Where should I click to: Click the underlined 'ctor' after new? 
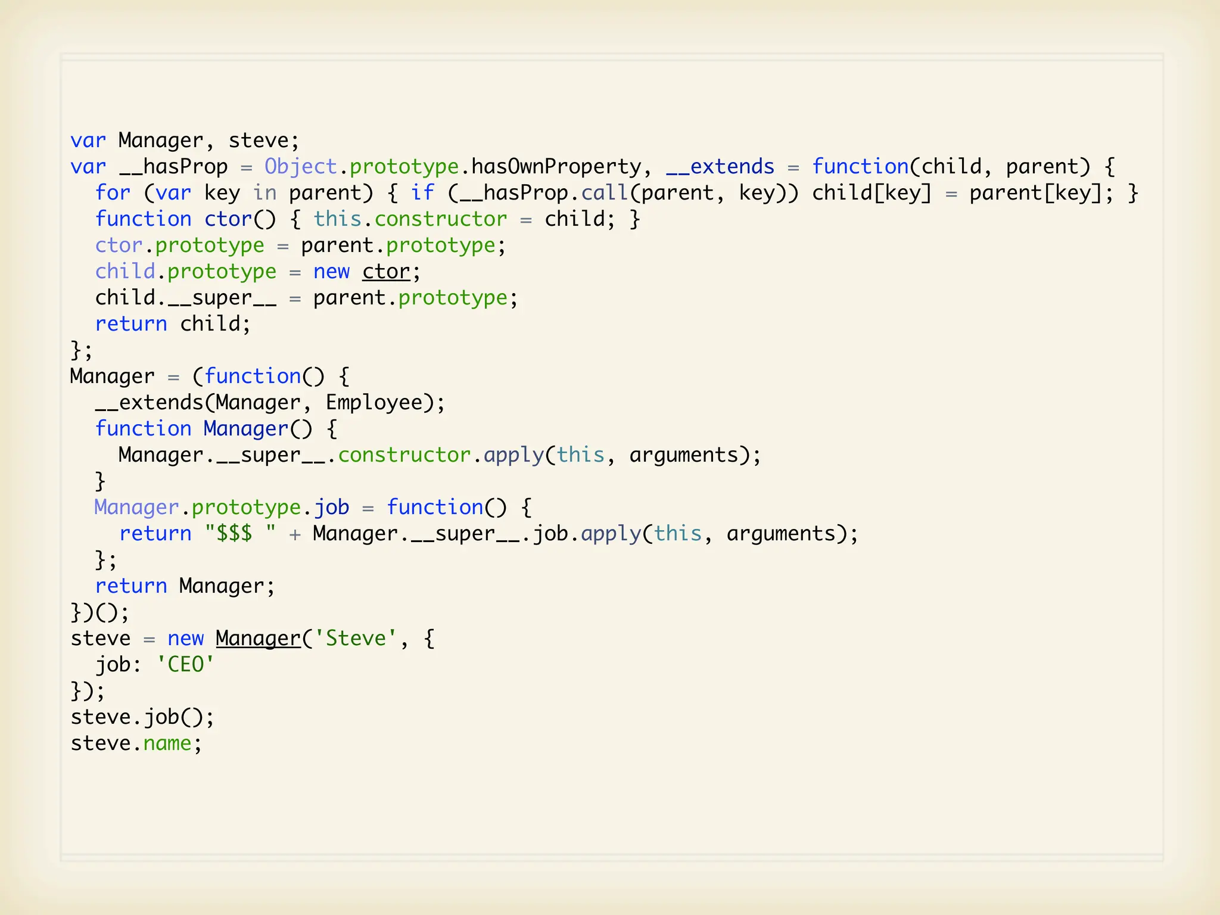386,272
